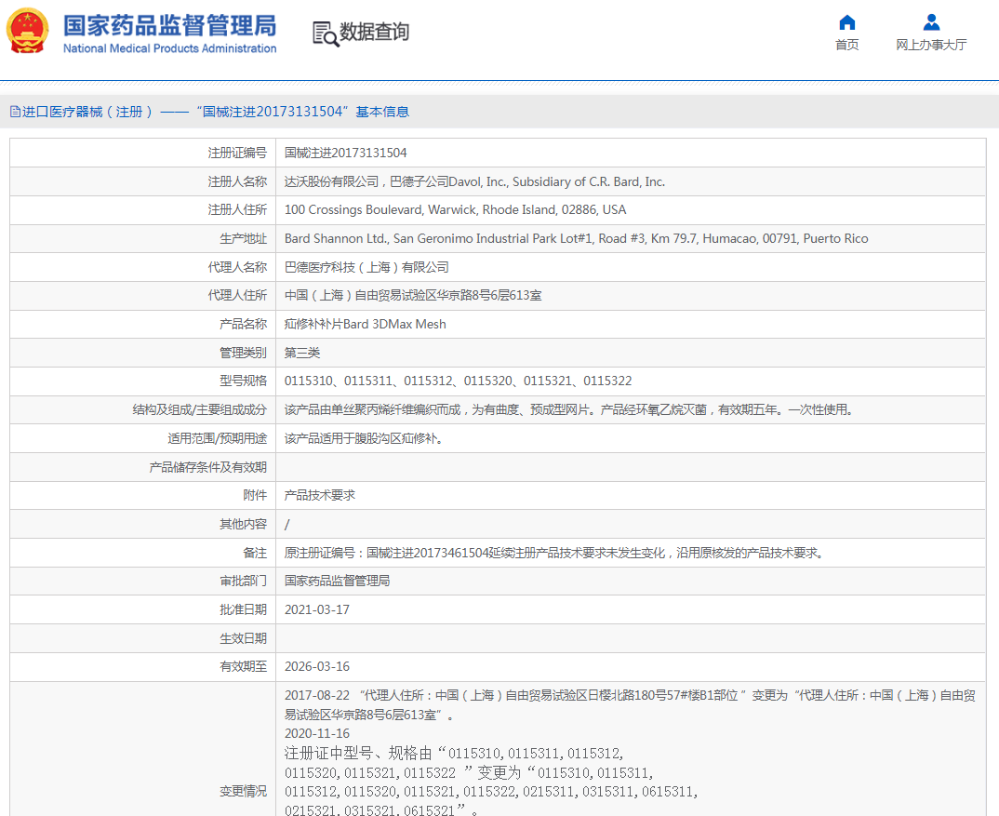Select the 管理类别 row label
The height and width of the screenshot is (816, 999).
[x=243, y=353]
